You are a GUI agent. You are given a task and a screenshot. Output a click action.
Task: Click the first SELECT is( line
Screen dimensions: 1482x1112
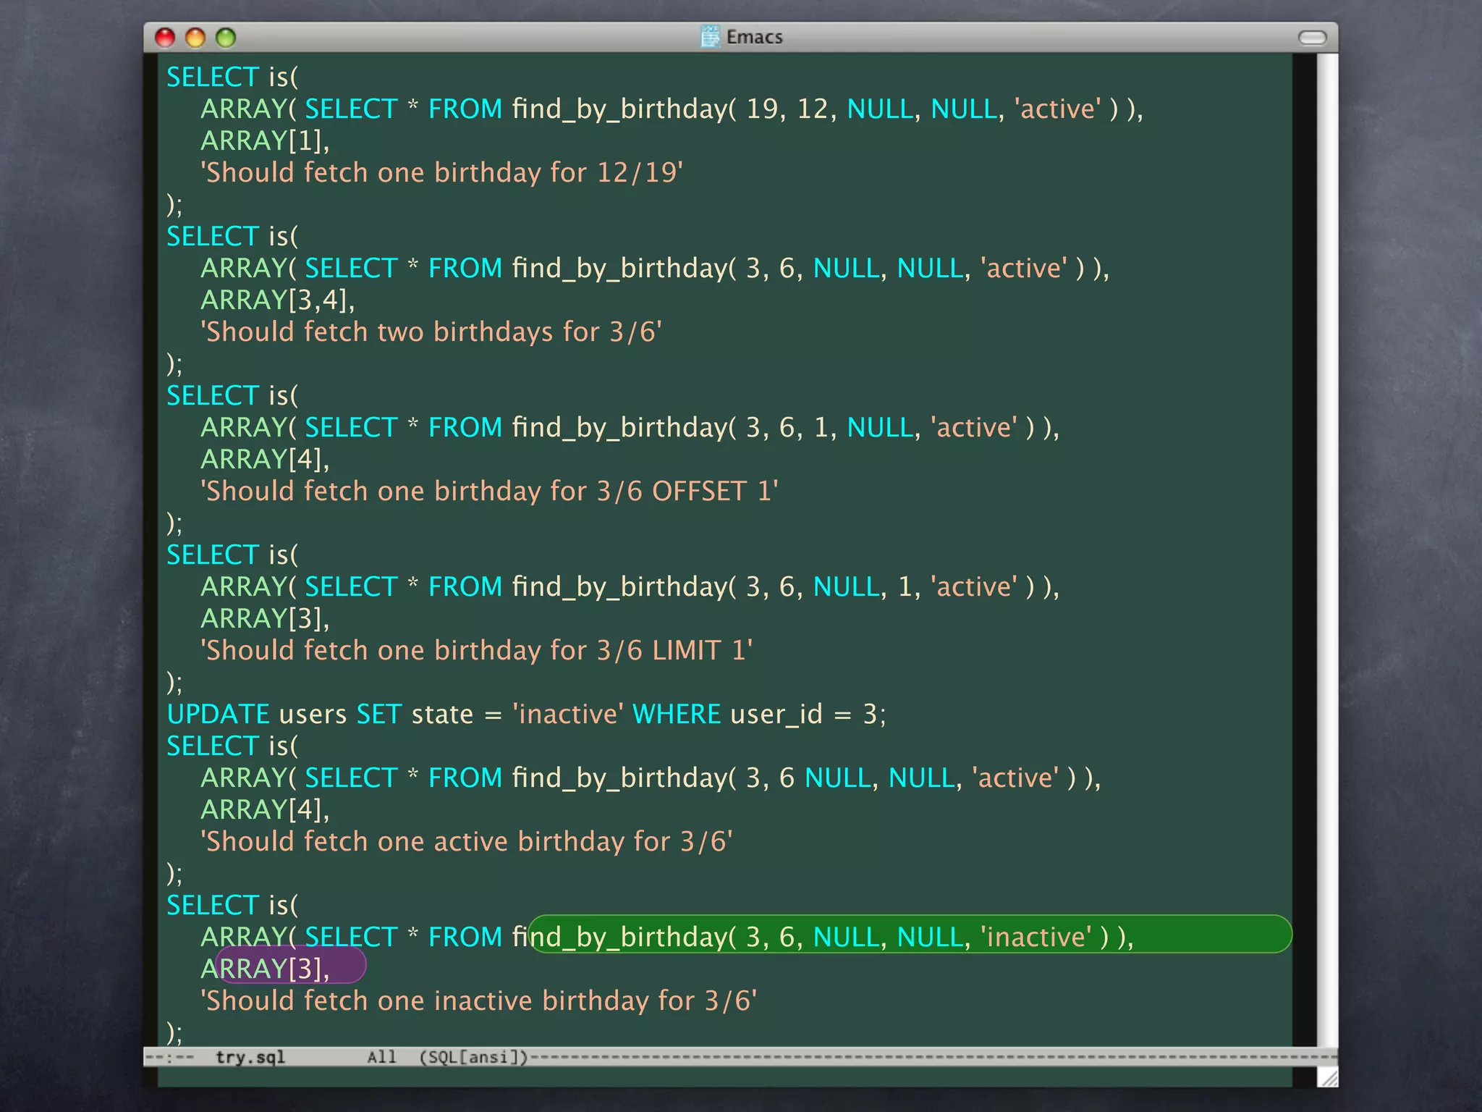[x=232, y=77]
